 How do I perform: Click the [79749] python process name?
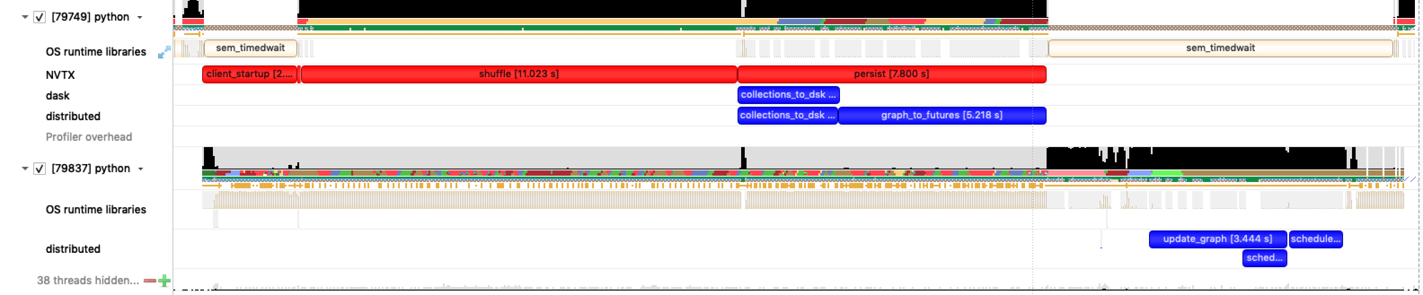click(90, 17)
